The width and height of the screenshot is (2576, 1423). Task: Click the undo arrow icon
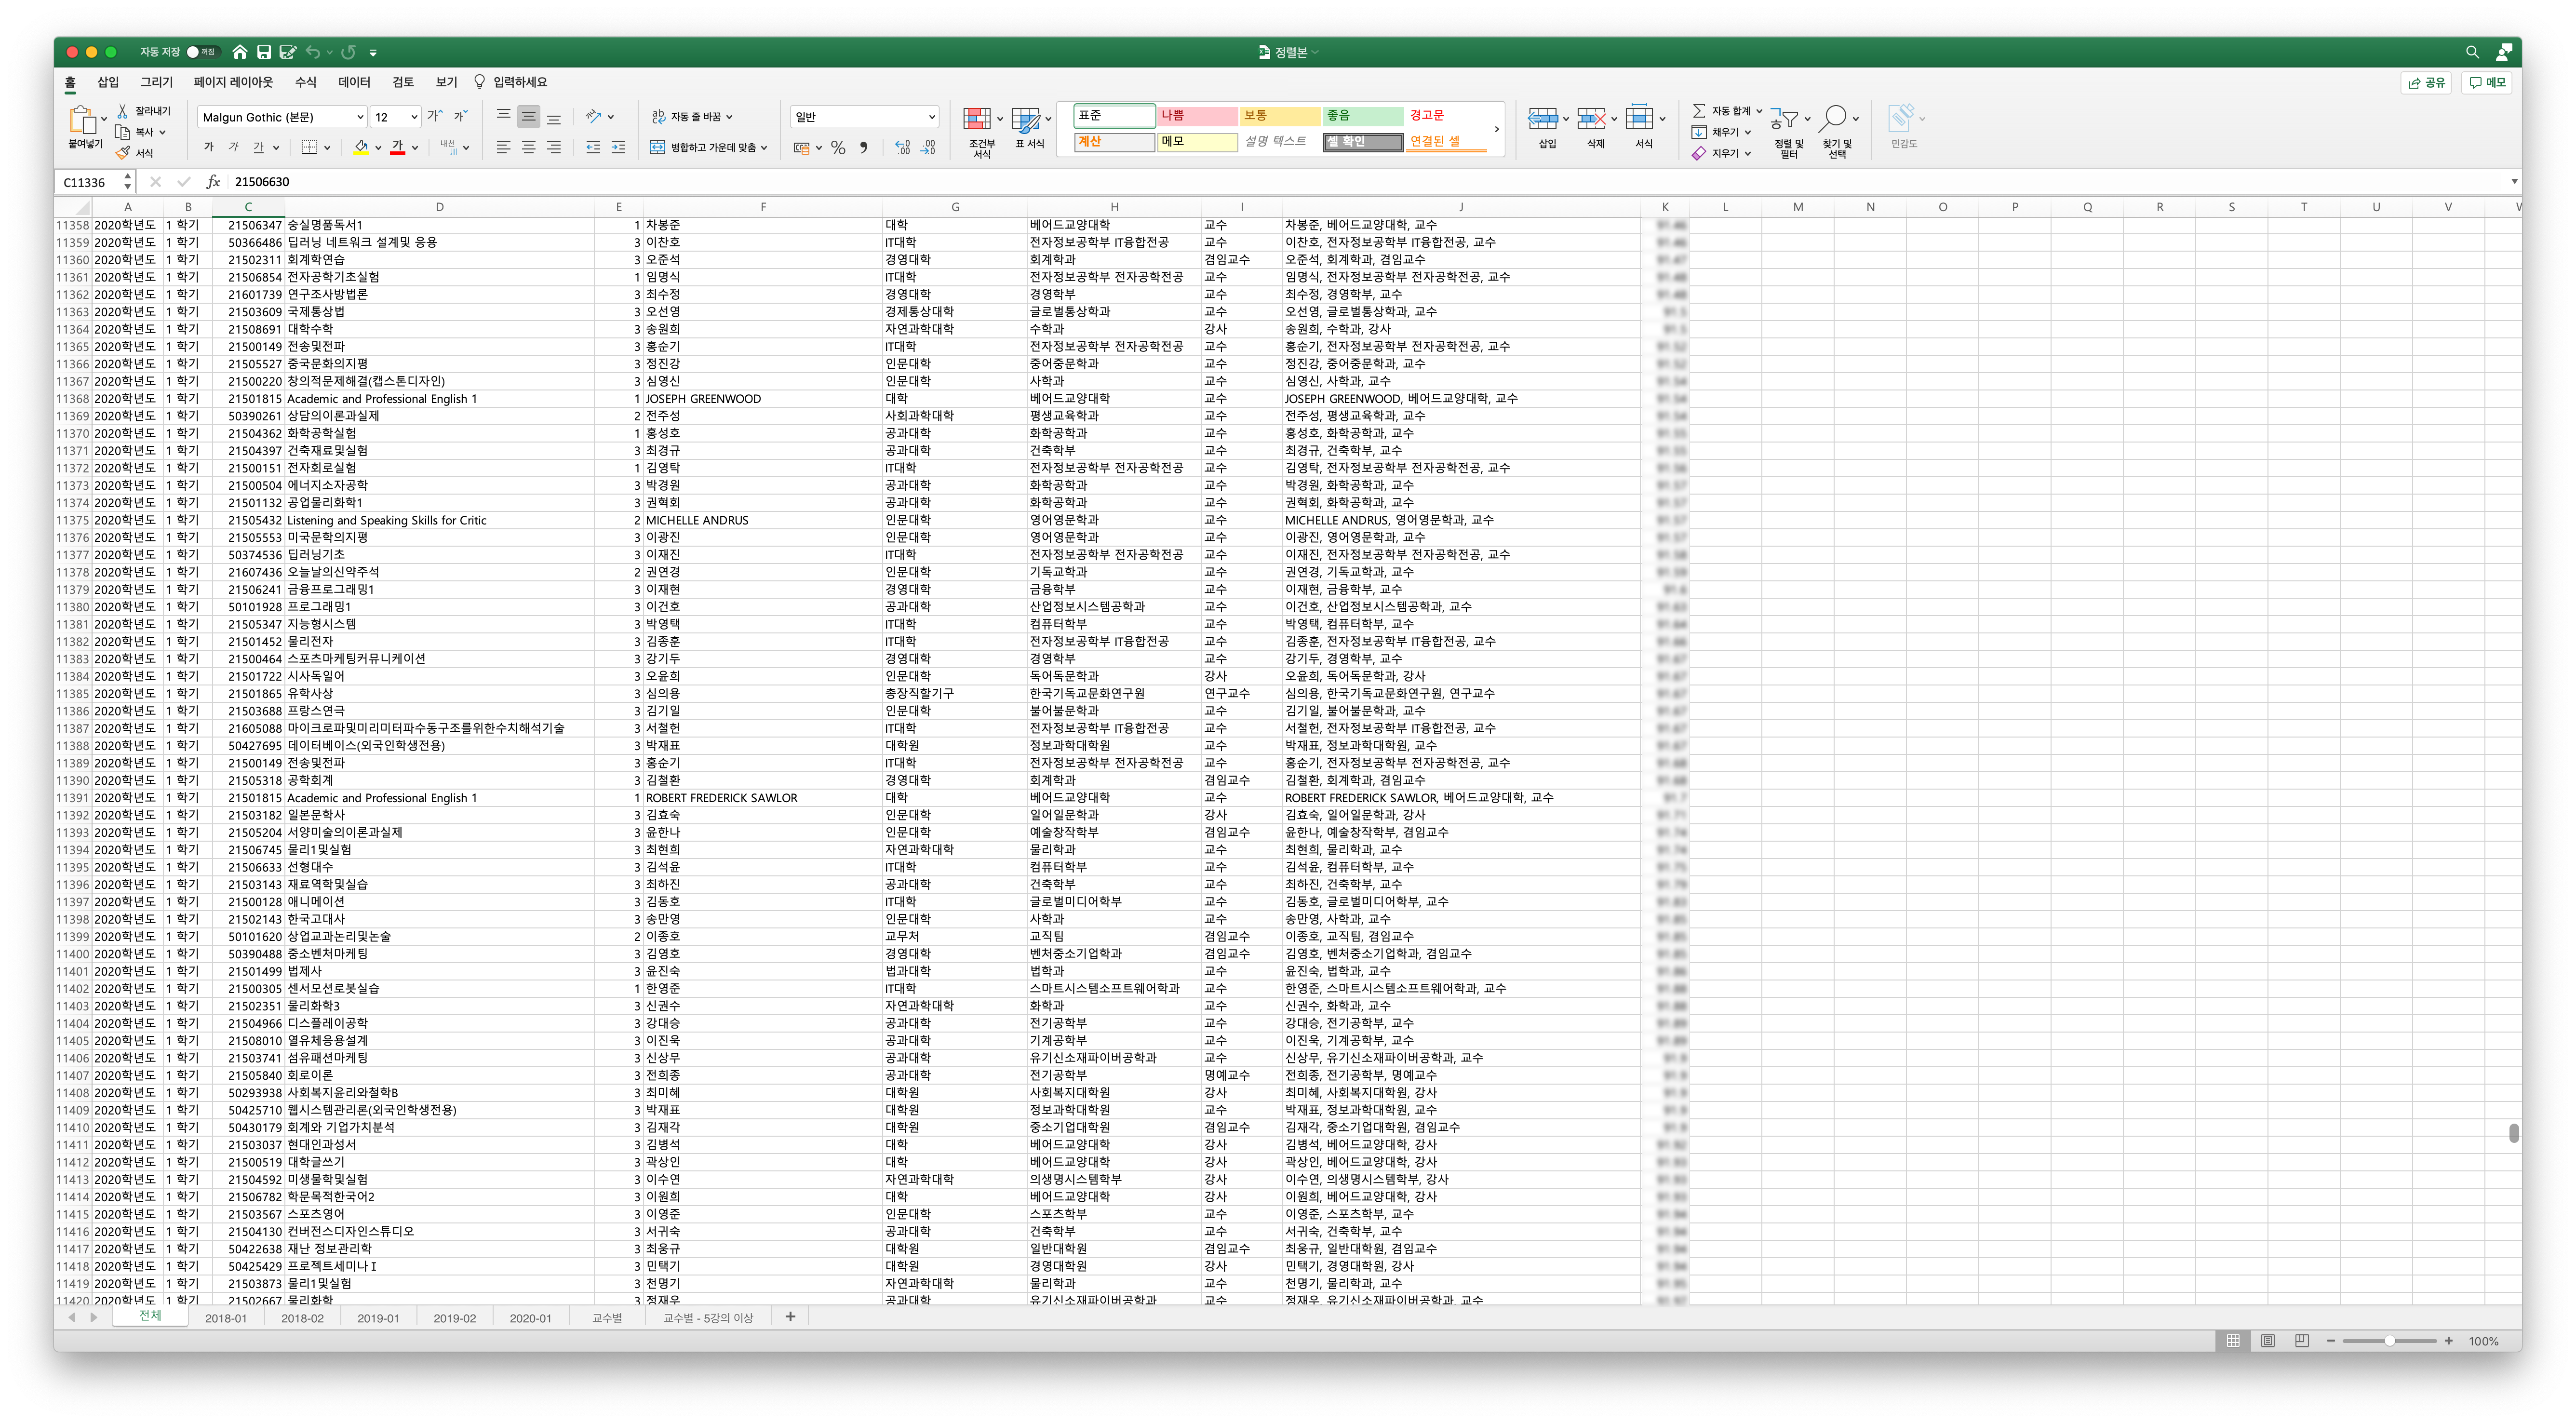pyautogui.click(x=313, y=52)
